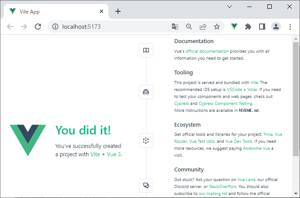This screenshot has height=198, width=300.
Task: Open the Vue Test Utils link
Action: point(202,141)
